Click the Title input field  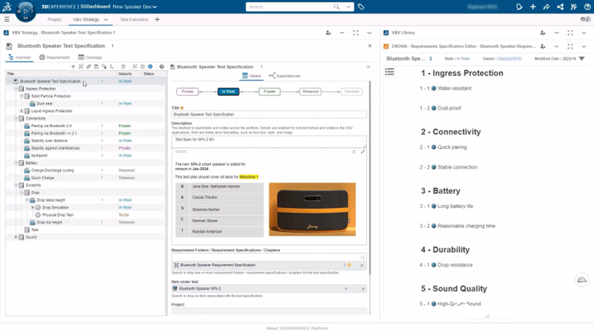tap(269, 114)
